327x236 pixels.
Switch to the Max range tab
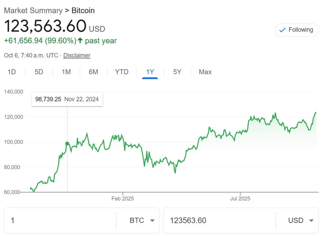(x=205, y=72)
